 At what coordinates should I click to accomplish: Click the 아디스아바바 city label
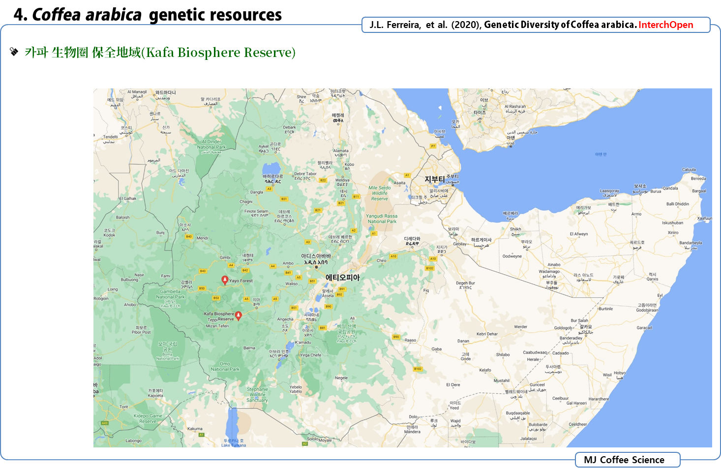click(x=316, y=256)
